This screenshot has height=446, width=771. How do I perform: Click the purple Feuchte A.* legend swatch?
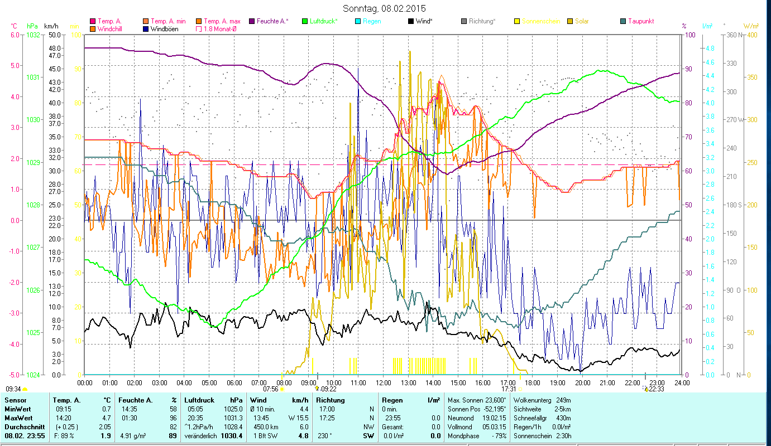[x=252, y=21]
